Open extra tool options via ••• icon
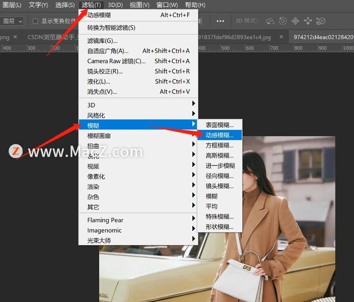The height and width of the screenshot is (302, 354). [220, 21]
